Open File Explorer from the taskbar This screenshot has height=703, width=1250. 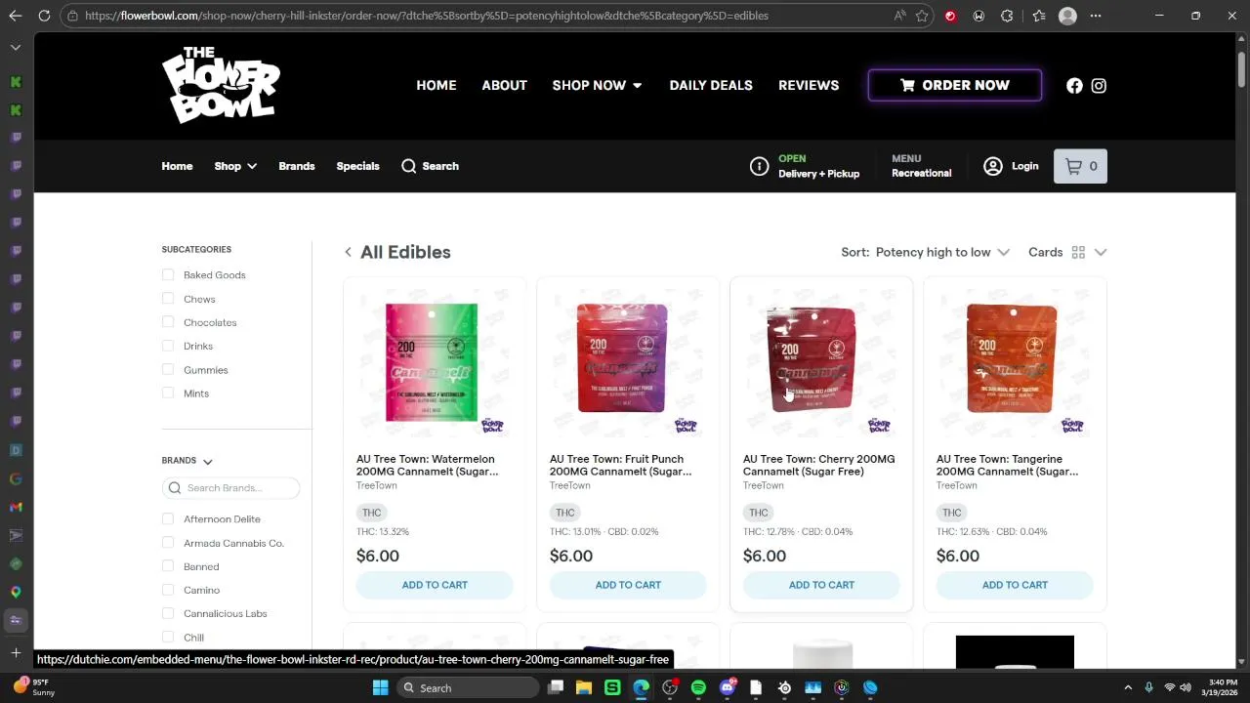tap(584, 687)
